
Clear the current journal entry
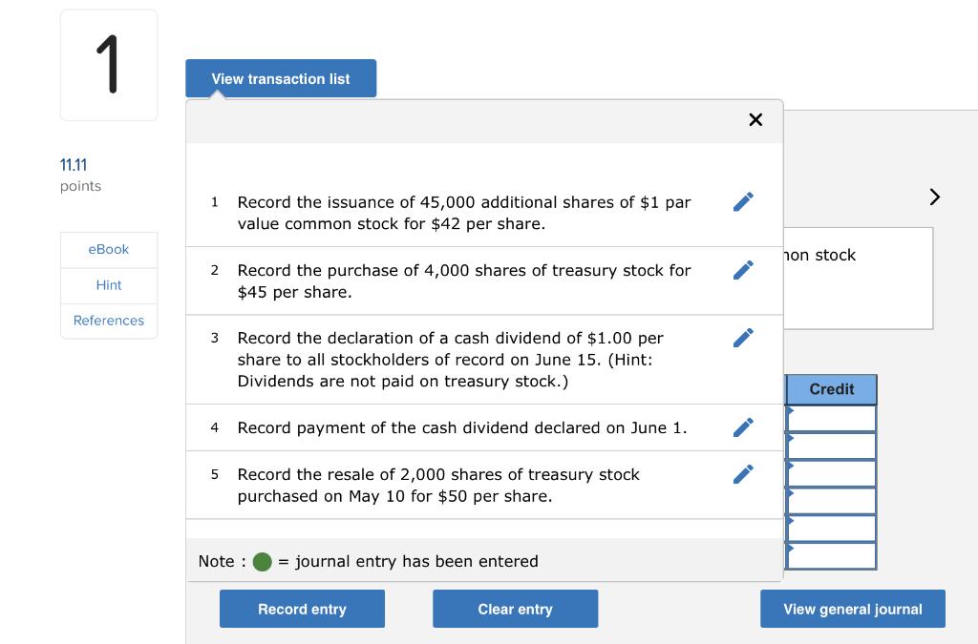[x=515, y=608]
